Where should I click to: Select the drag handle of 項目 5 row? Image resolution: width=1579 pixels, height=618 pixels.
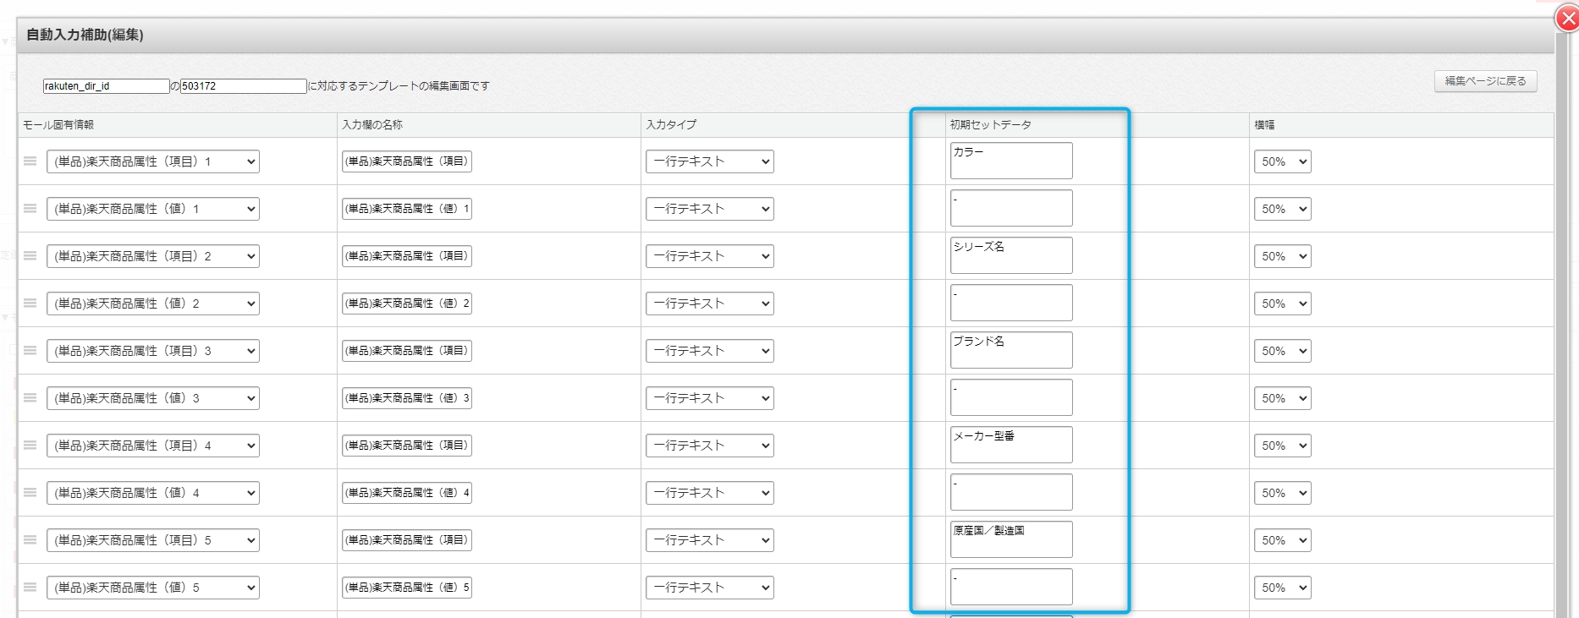(x=30, y=540)
